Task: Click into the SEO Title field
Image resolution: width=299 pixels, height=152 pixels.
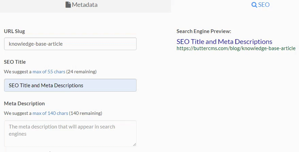Action: click(x=70, y=85)
